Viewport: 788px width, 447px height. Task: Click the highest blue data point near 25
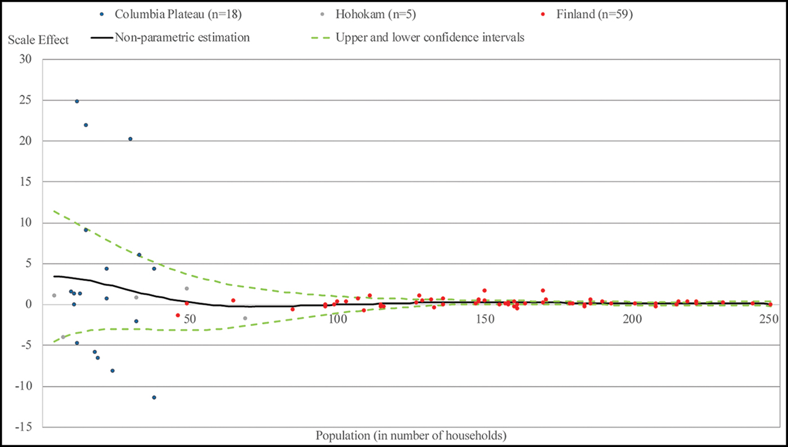(77, 101)
